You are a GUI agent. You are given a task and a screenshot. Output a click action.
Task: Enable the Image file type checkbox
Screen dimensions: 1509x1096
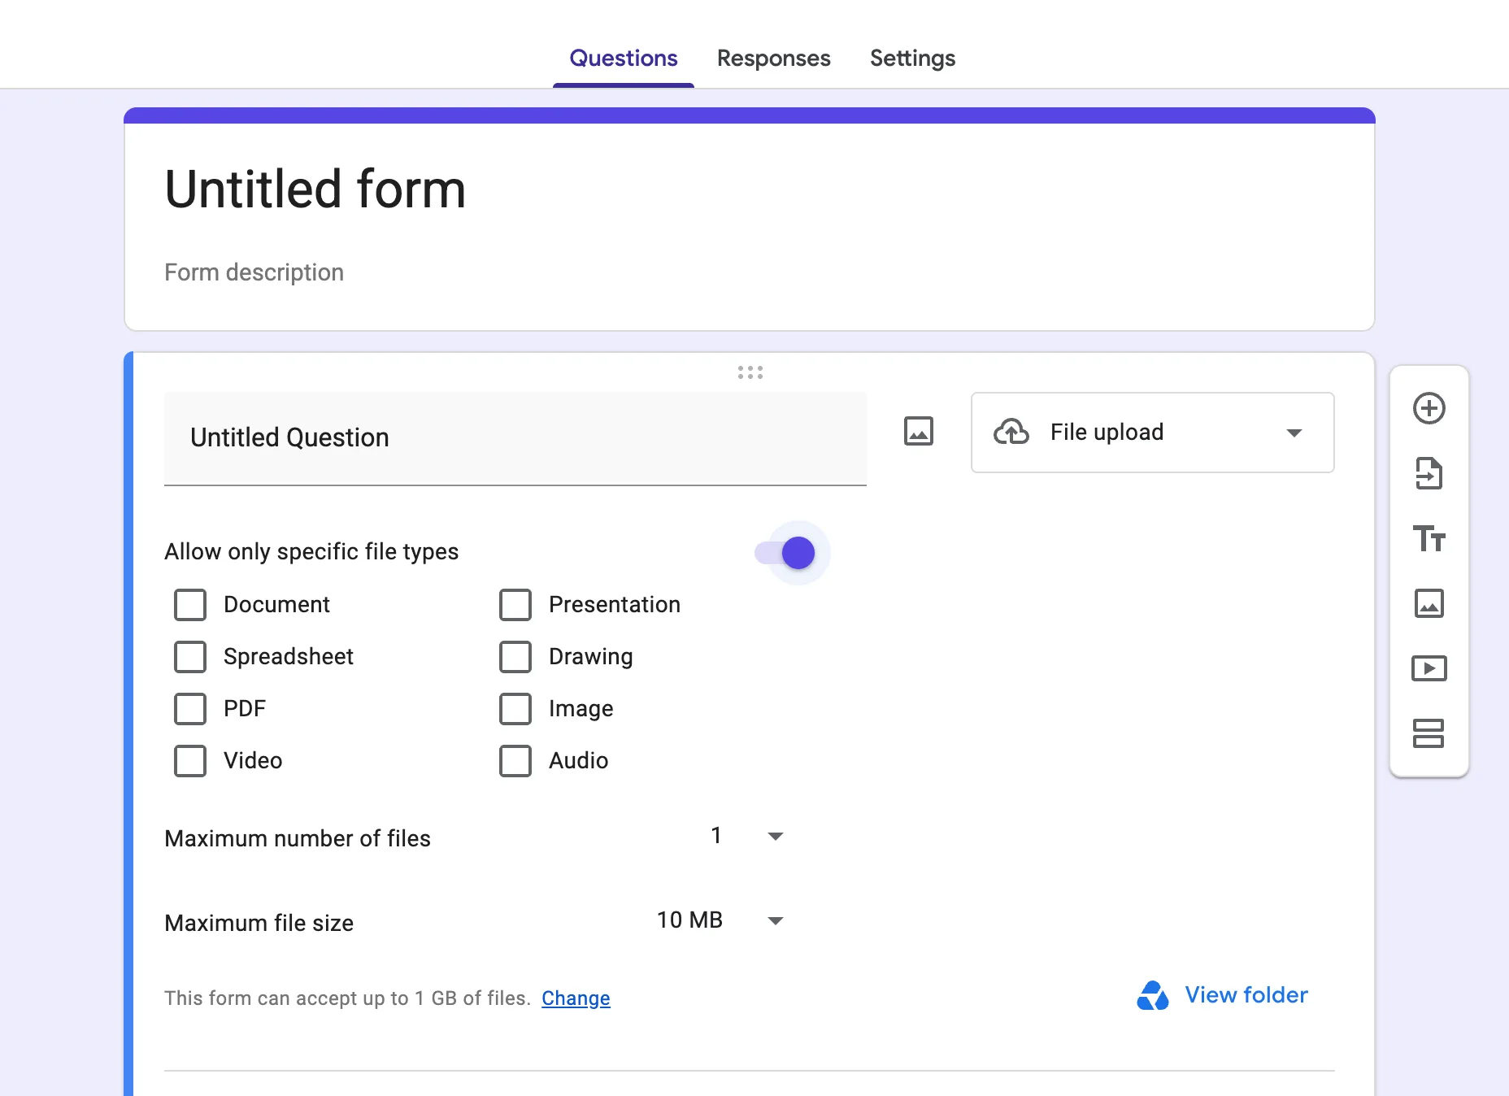(515, 709)
